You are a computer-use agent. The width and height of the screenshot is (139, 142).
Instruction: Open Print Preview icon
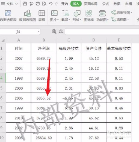tap(44, 4)
